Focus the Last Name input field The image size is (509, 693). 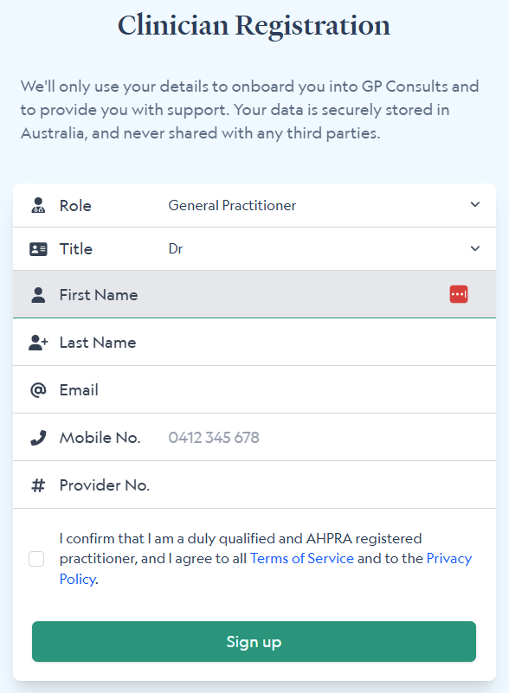point(254,343)
